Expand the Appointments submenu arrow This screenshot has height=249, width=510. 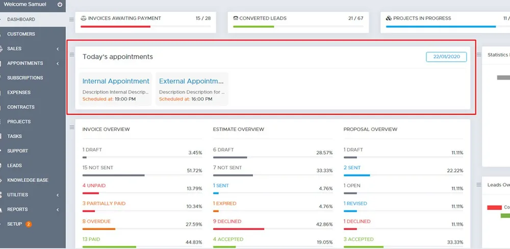coord(58,63)
